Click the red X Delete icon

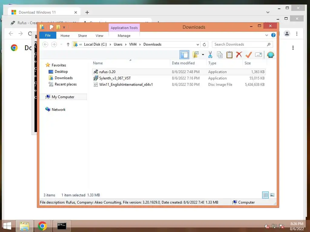(x=239, y=54)
